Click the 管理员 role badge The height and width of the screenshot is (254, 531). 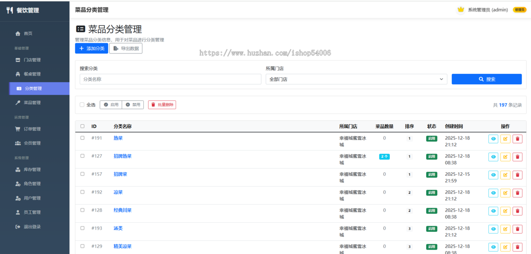(519, 10)
